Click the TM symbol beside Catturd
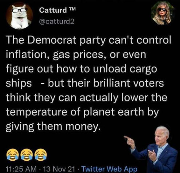Image resolution: width=180 pixels, height=173 pixels. click(73, 9)
